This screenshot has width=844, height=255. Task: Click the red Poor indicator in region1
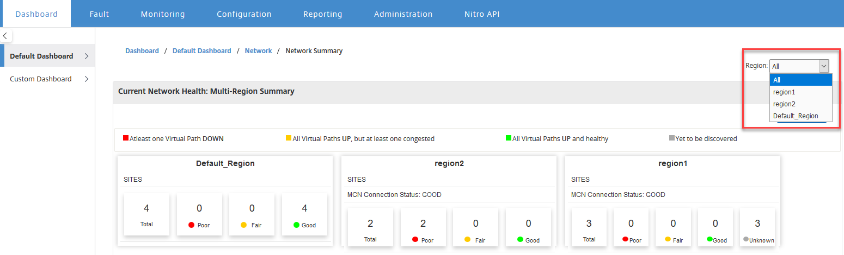coord(626,239)
